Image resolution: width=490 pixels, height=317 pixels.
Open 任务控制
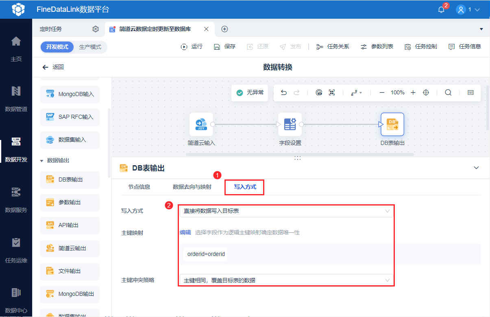[x=420, y=46]
